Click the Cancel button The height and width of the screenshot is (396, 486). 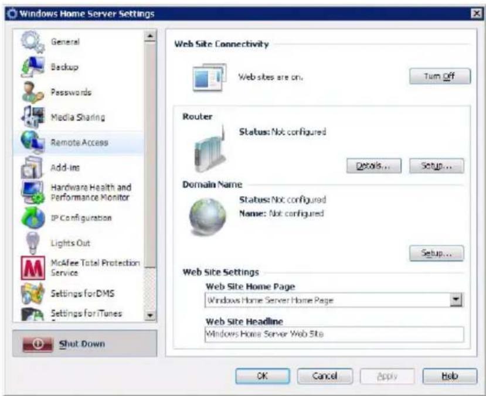pos(325,376)
